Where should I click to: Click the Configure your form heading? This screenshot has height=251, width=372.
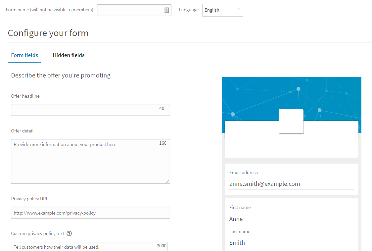click(x=48, y=33)
